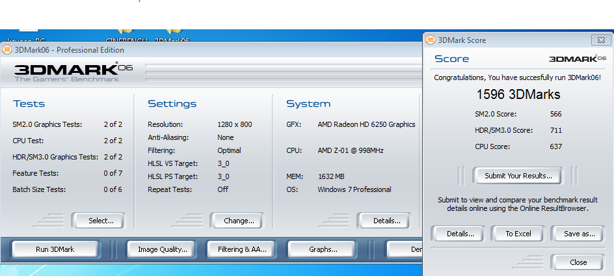Screen dimensions: 614x276
Task: Click the System section heading
Action: (308, 103)
